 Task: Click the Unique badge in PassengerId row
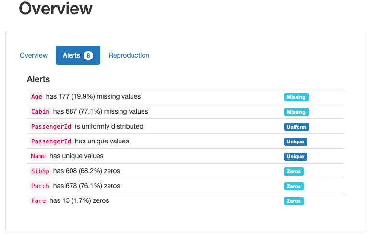[296, 141]
